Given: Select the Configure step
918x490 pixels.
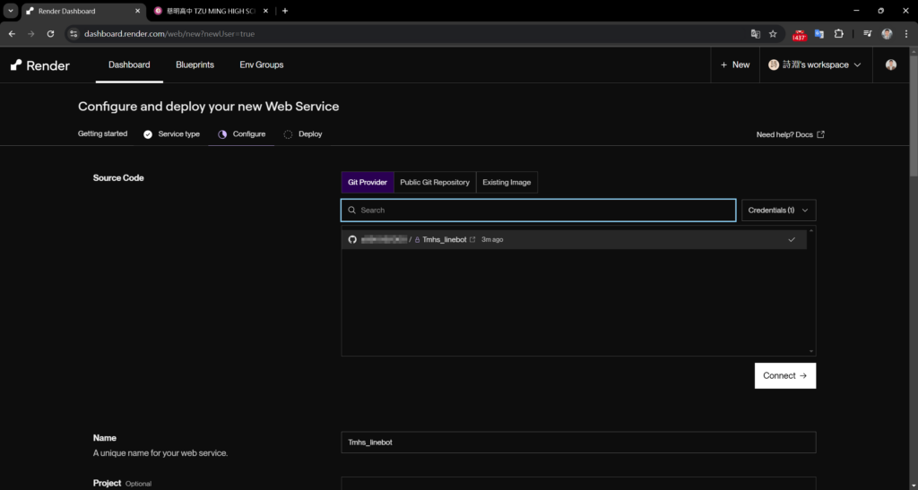Looking at the screenshot, I should 242,133.
